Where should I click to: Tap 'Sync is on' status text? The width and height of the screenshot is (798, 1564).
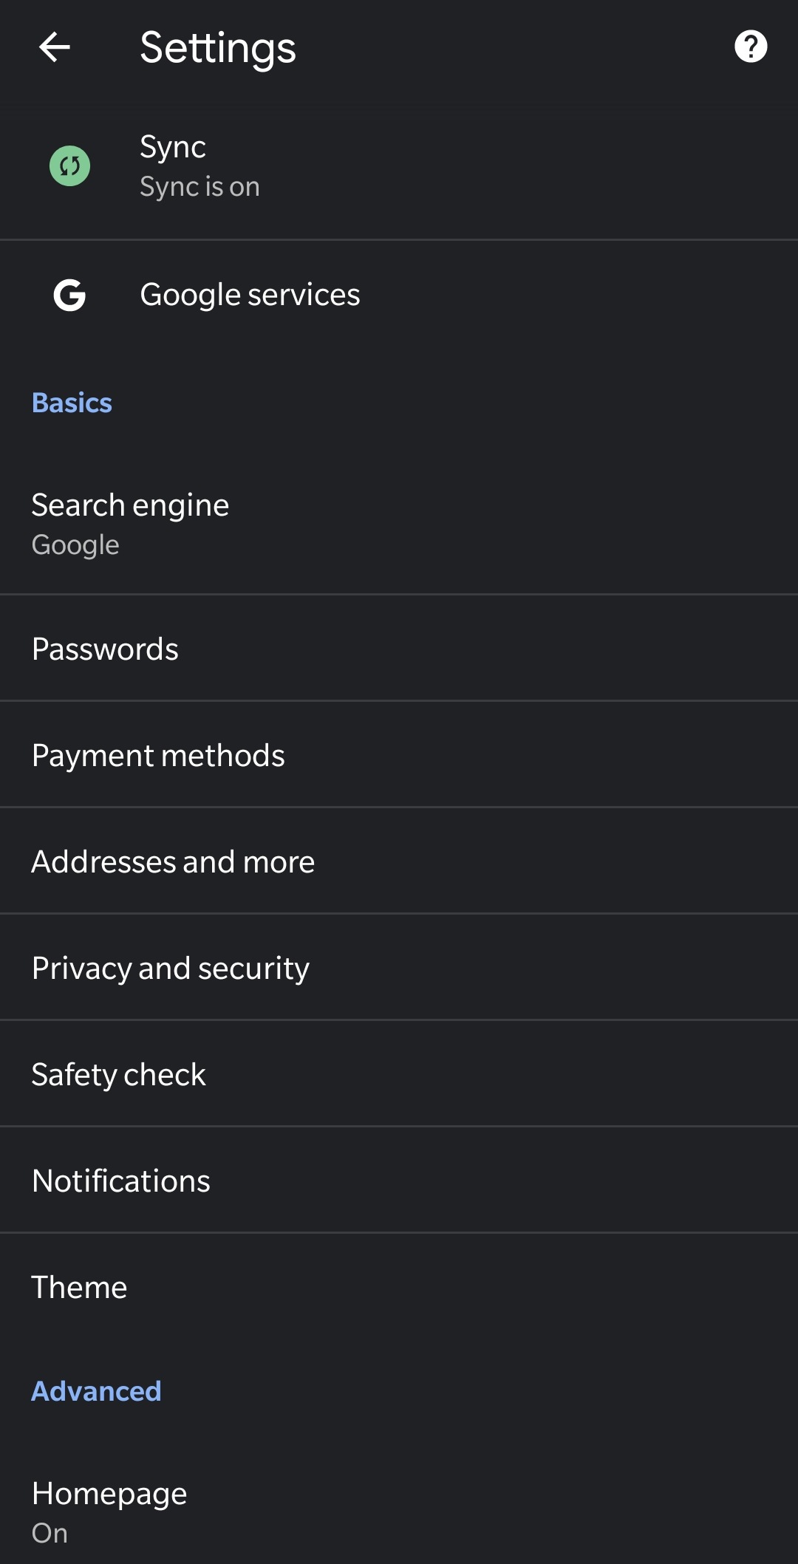coord(199,187)
